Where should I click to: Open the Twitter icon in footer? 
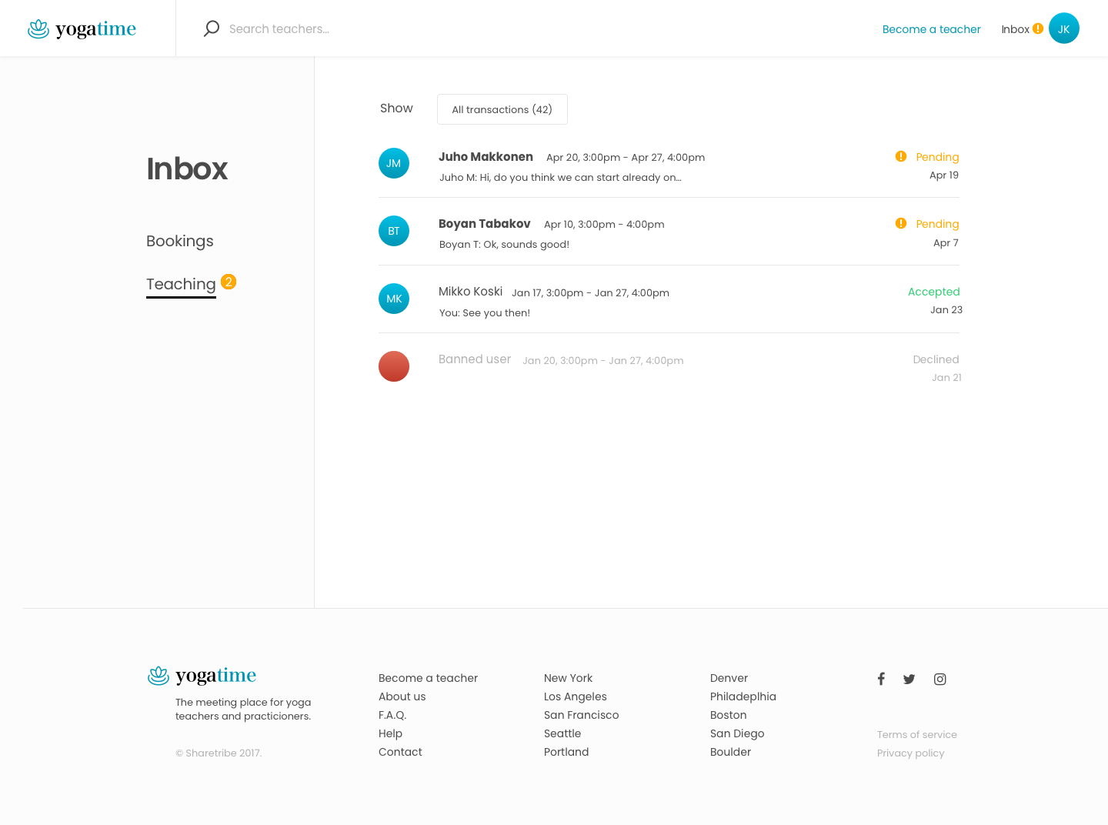[909, 679]
